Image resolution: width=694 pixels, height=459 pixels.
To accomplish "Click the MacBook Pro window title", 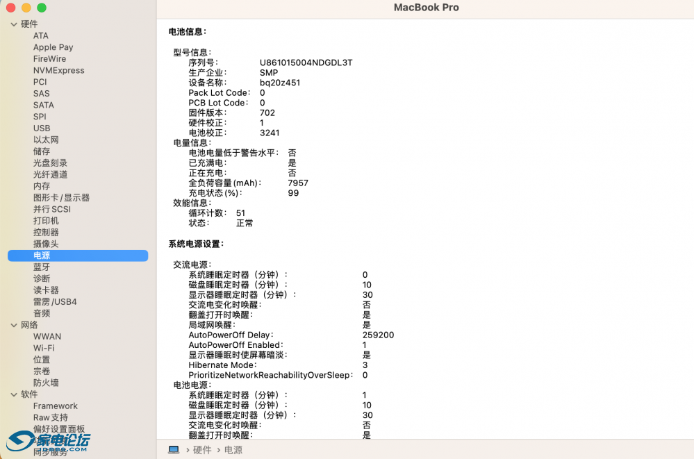I will point(427,8).
